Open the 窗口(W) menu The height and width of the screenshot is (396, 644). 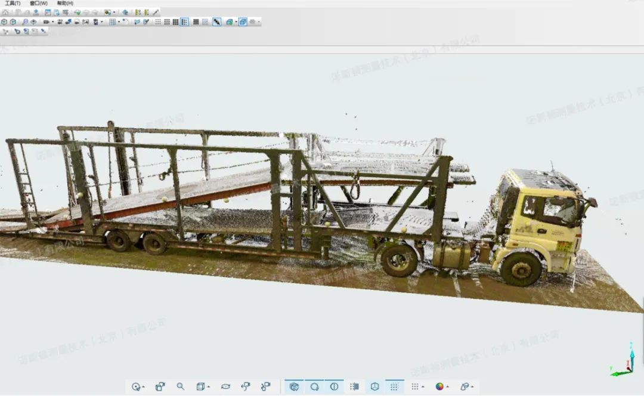pyautogui.click(x=39, y=4)
